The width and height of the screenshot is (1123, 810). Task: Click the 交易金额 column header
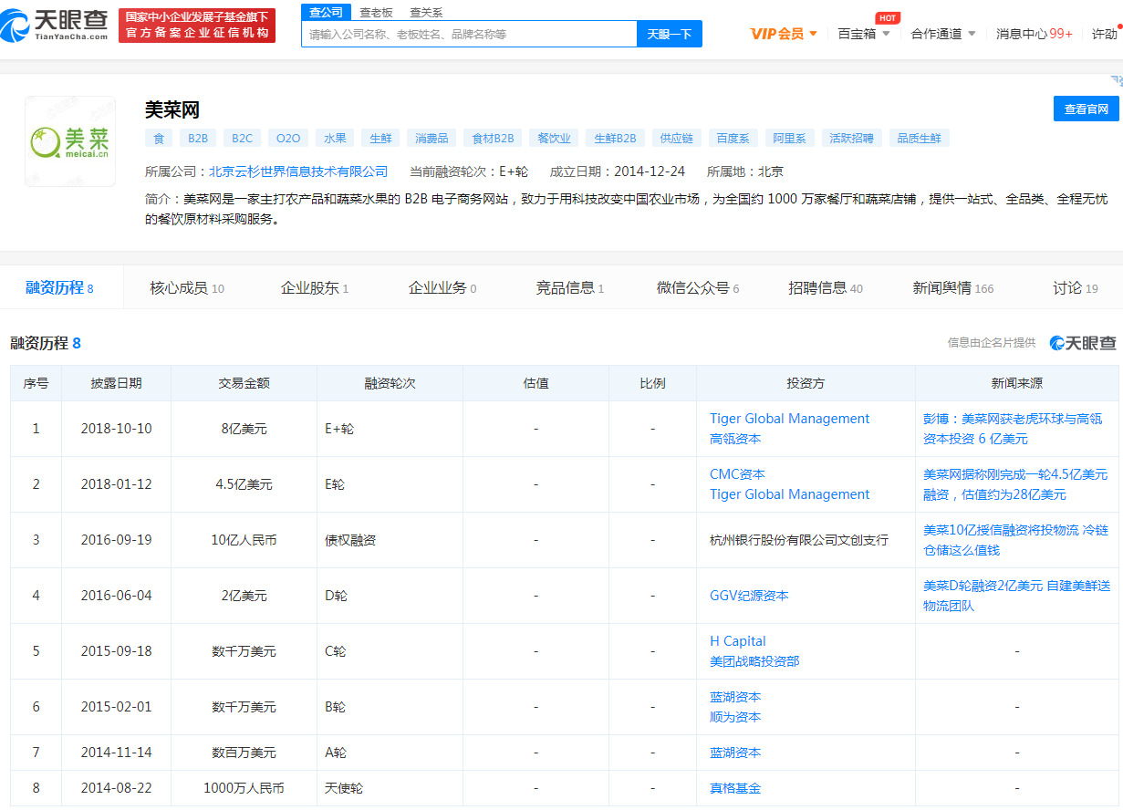tap(244, 383)
